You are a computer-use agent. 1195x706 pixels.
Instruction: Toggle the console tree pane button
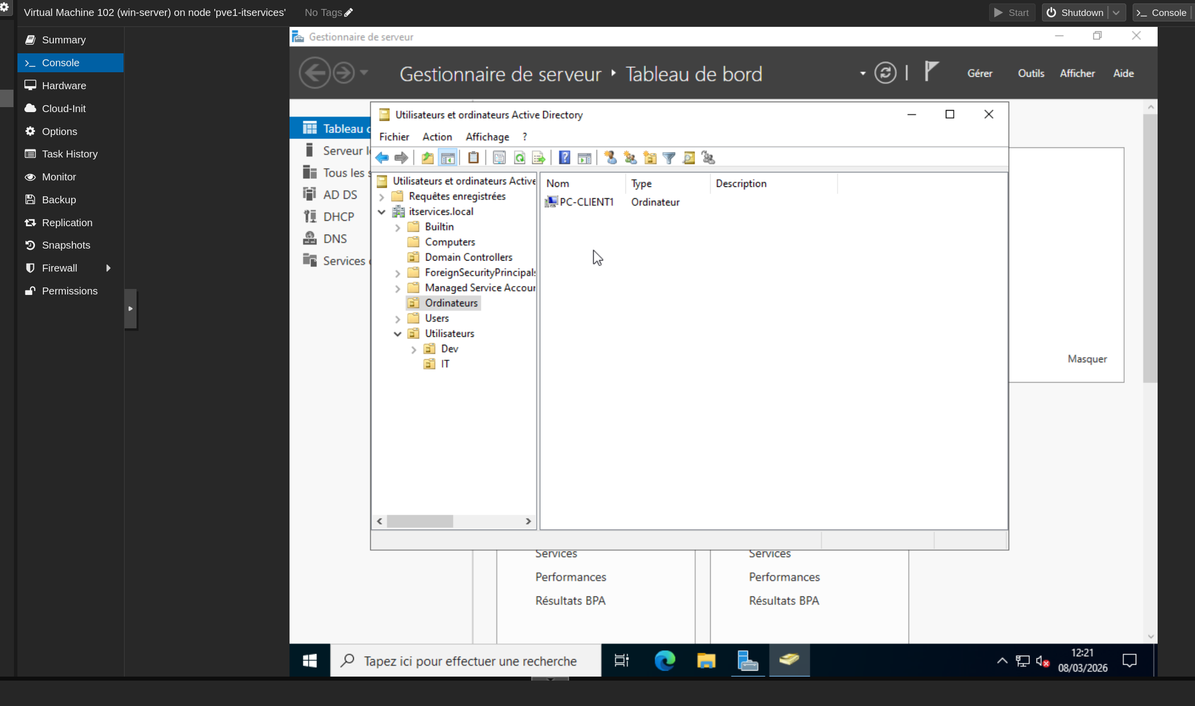pyautogui.click(x=448, y=158)
